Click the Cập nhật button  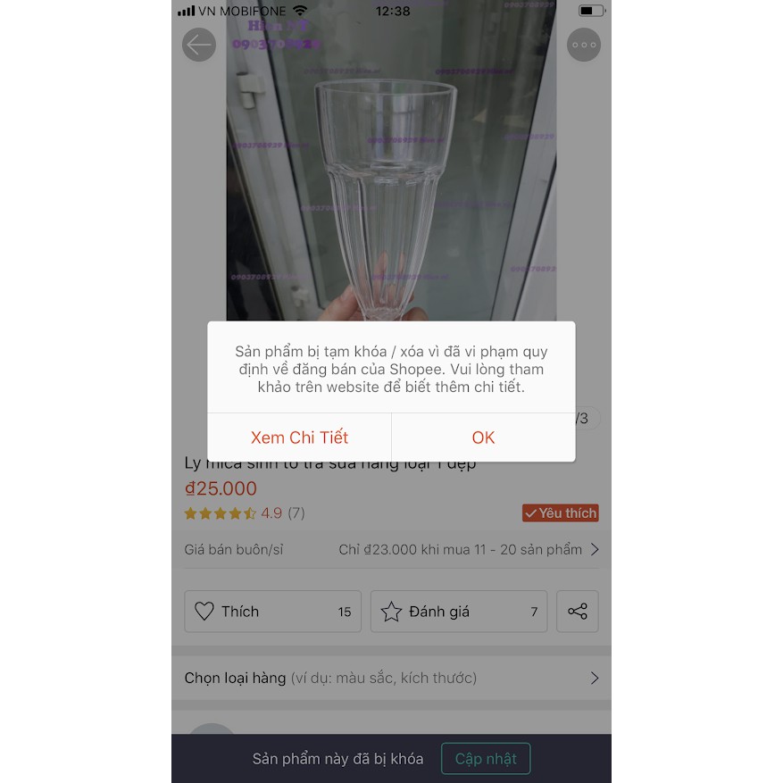(486, 759)
